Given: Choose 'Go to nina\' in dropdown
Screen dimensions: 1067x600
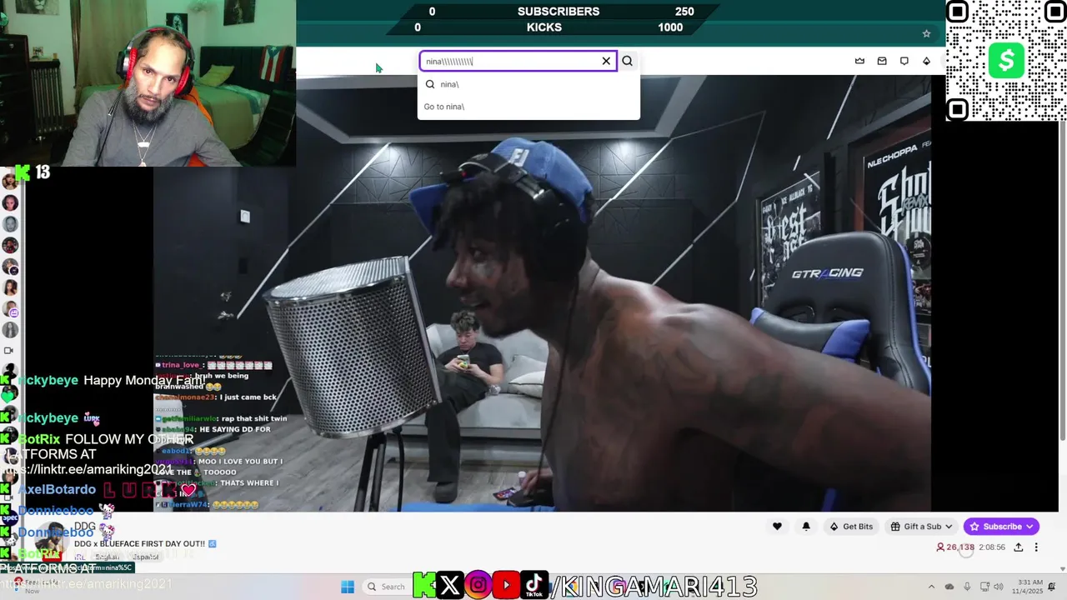Looking at the screenshot, I should [528, 107].
